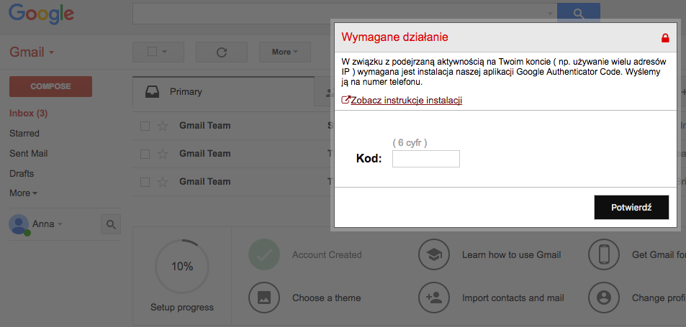Click the ( 6 cyfr ) hint text
The height and width of the screenshot is (327, 686).
point(410,143)
